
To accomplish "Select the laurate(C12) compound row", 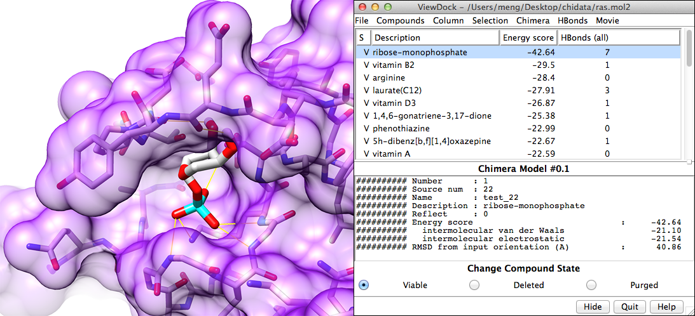I will 519,91.
